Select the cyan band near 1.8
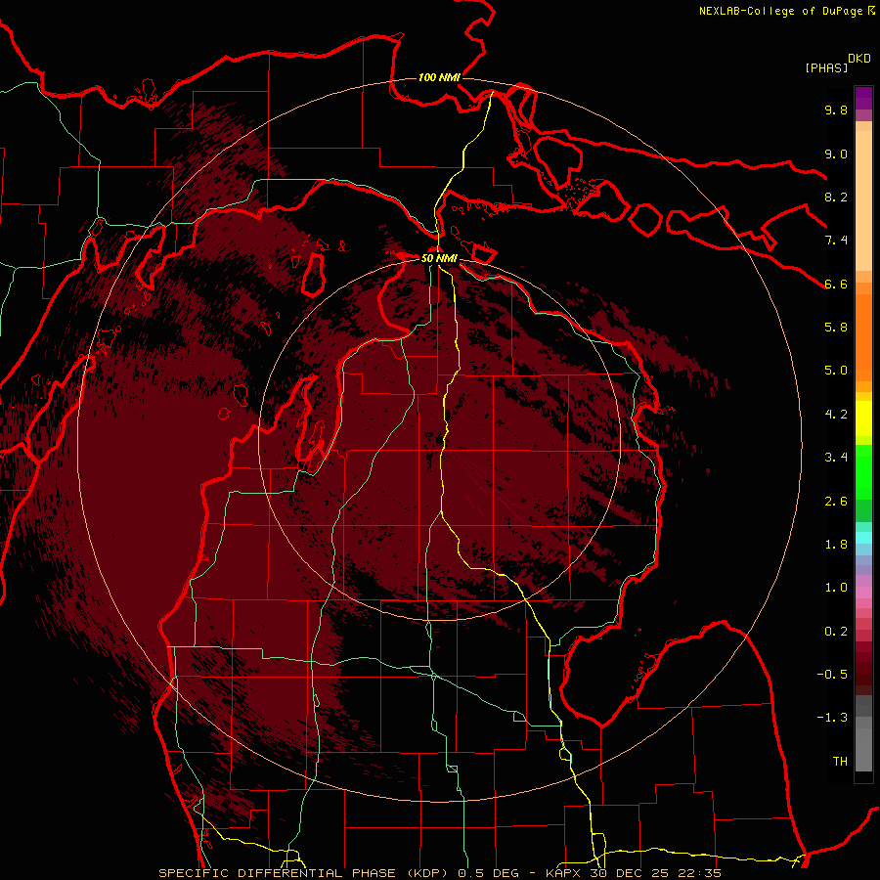The height and width of the screenshot is (880, 880). [x=863, y=538]
